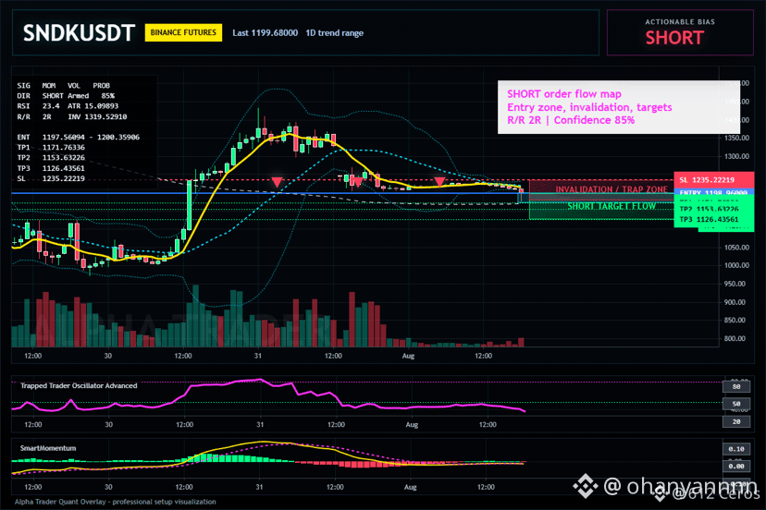Click the green TP3 1126.43561 price tag
This screenshot has height=510, width=766.
[x=713, y=220]
